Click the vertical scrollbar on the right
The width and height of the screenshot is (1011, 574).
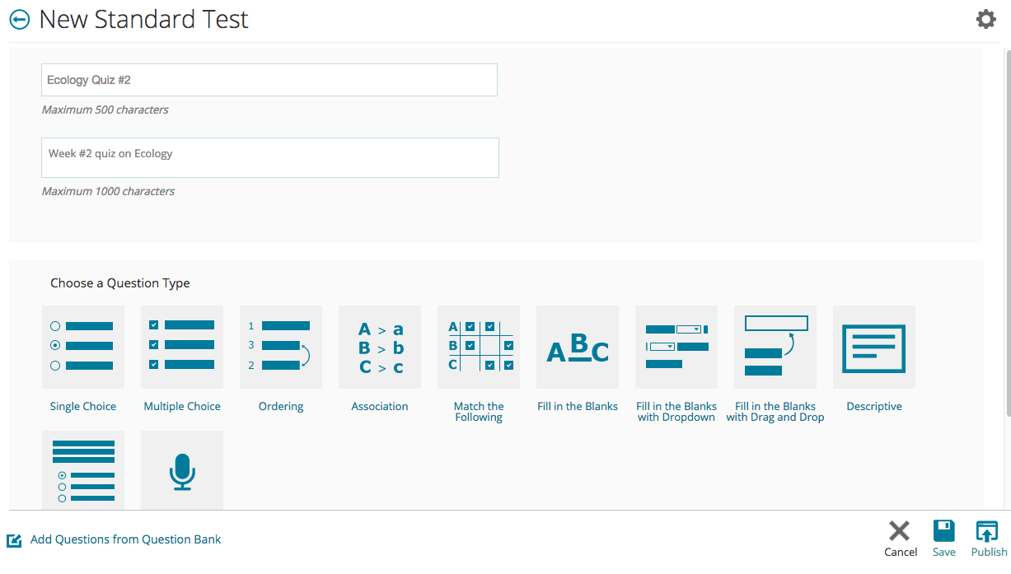coord(1007,247)
